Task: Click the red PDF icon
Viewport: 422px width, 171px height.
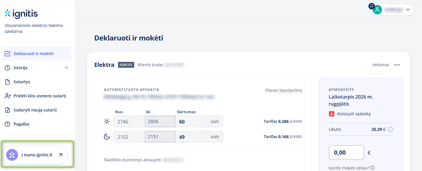Action: click(332, 114)
